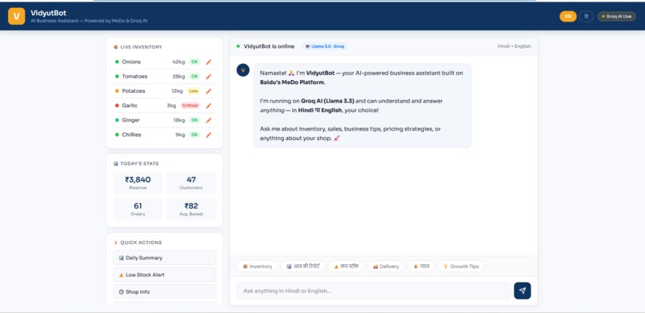Click the OK badge on Onions

(194, 62)
